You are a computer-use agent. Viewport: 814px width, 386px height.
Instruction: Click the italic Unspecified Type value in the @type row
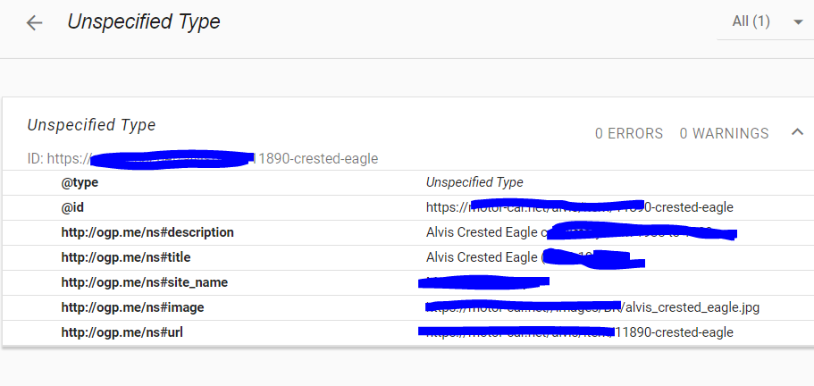(474, 182)
